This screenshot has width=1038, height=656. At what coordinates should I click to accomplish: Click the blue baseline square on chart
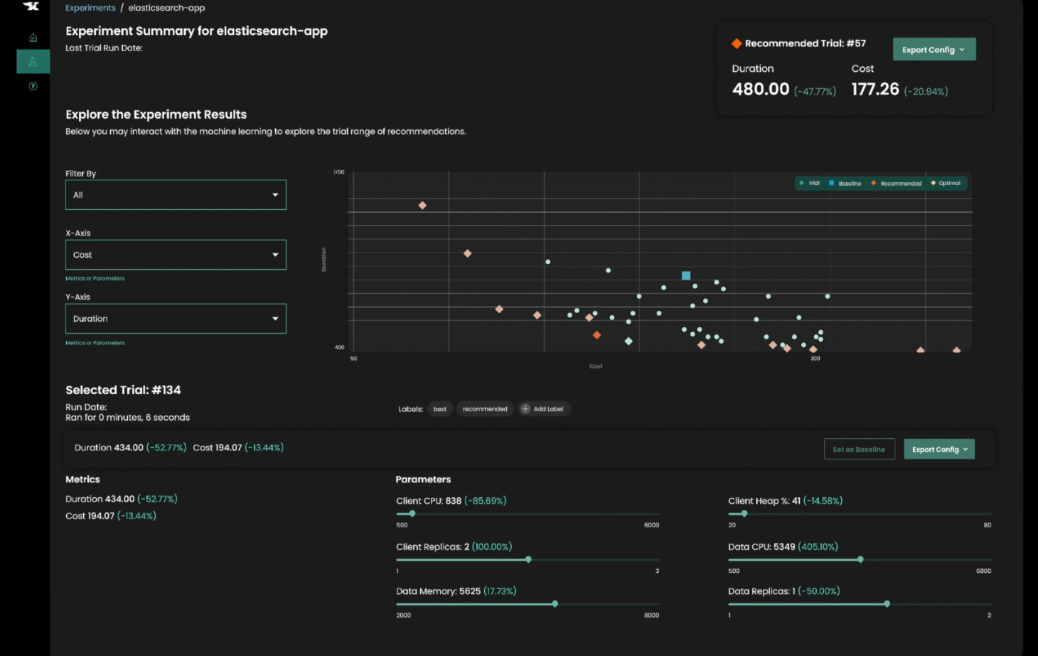(686, 275)
